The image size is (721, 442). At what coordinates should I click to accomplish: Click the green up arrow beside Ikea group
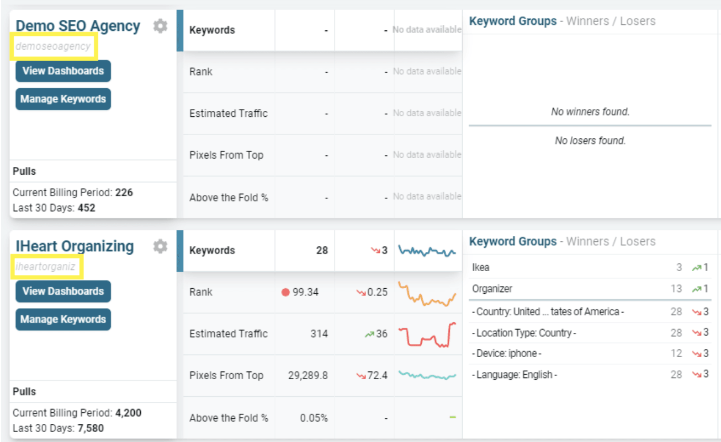(697, 268)
